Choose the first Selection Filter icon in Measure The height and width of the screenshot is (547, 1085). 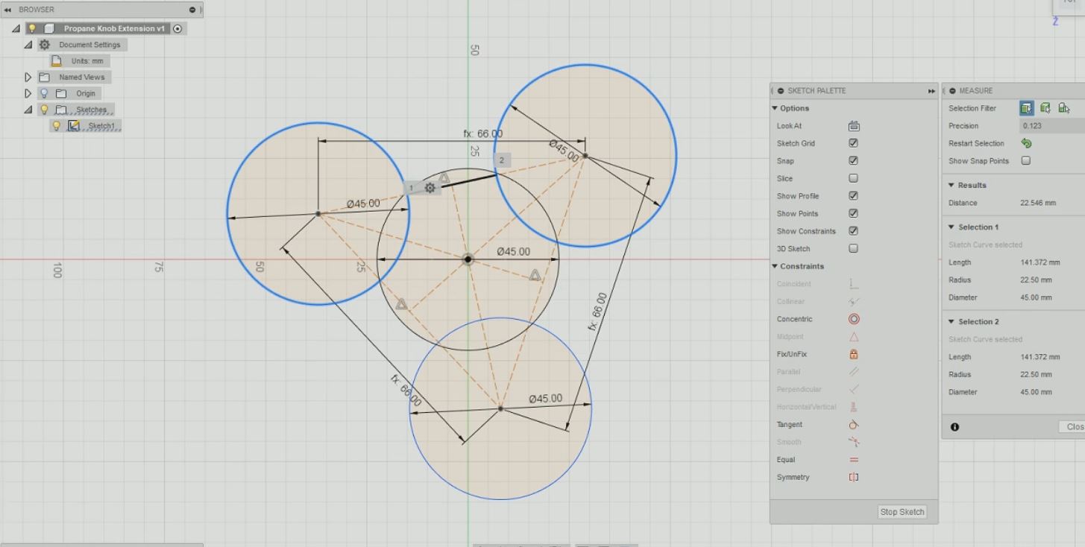1027,109
